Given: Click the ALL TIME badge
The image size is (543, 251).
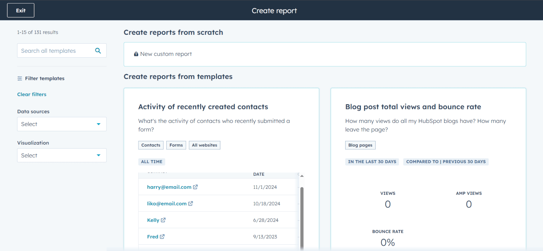Looking at the screenshot, I should click(151, 162).
